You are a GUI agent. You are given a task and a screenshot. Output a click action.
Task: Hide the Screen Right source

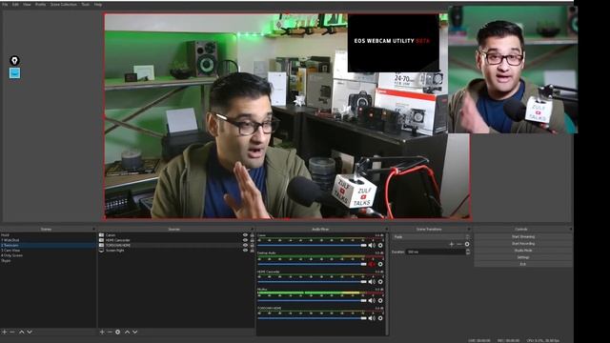(x=245, y=251)
